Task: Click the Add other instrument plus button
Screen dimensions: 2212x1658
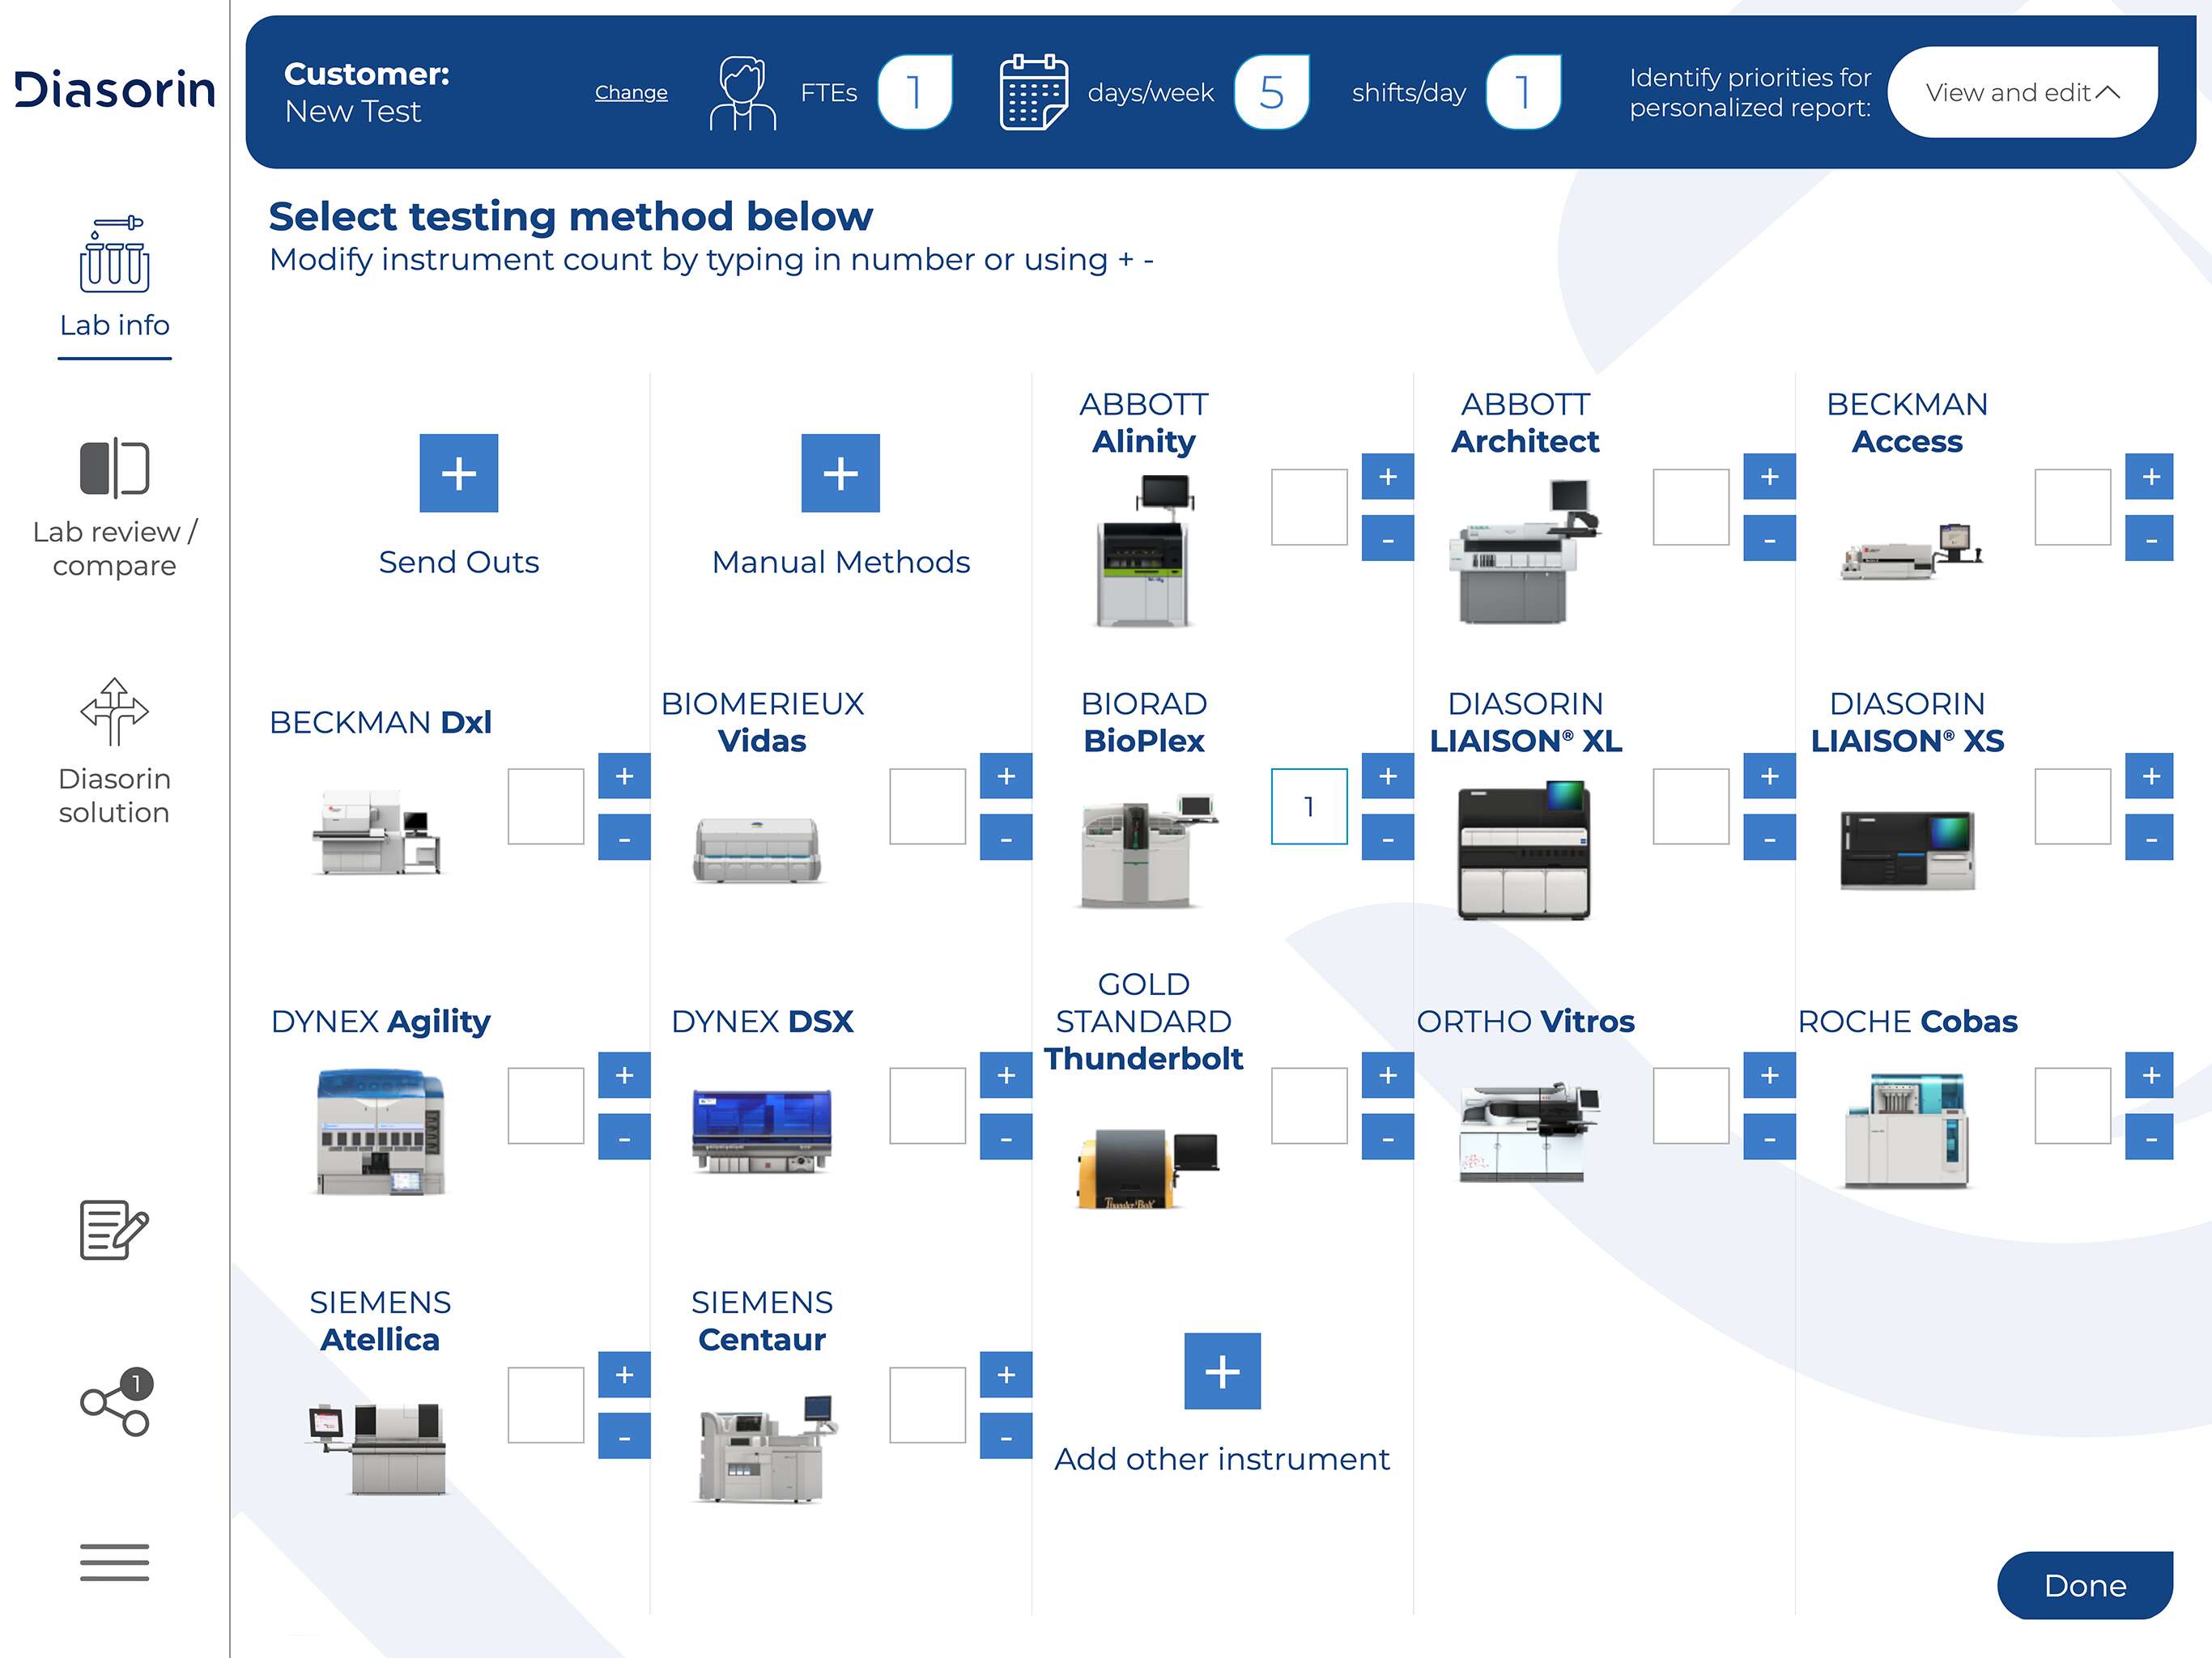Action: pos(1222,1371)
